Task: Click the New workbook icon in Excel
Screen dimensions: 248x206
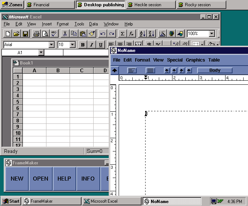Action: (8, 34)
